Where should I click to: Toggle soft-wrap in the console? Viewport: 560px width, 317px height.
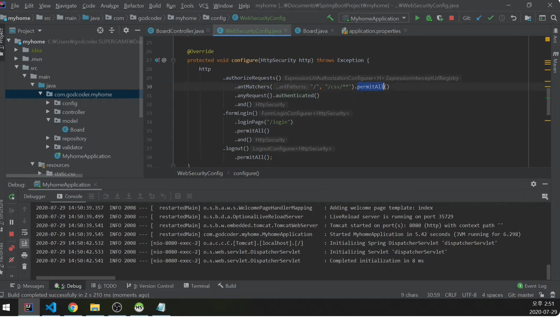(x=24, y=232)
